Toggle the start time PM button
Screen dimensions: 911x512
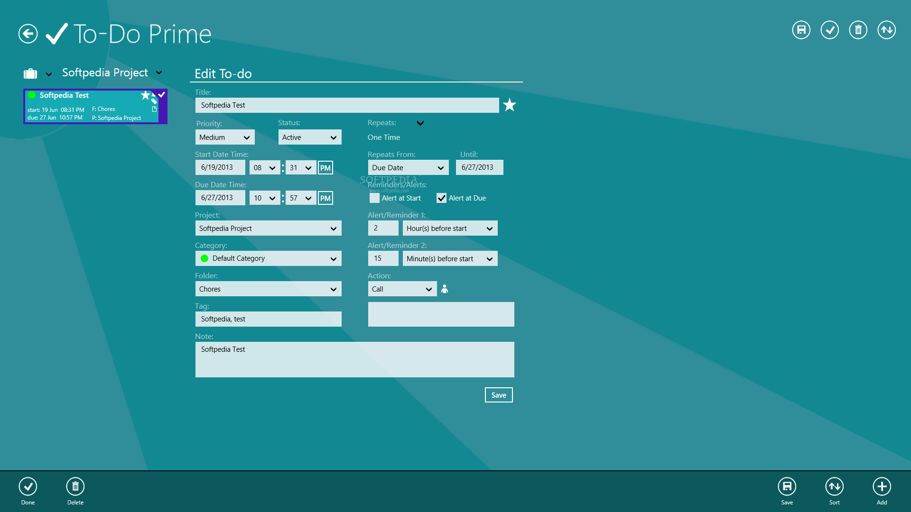(325, 168)
